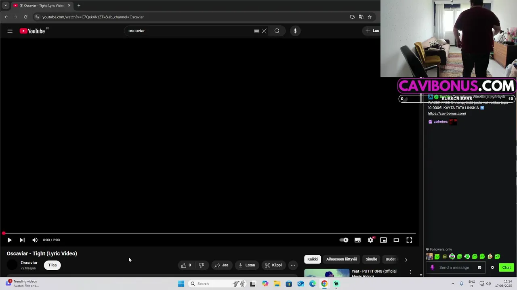Open a new browser tab
Screen dimensions: 517x290
[79, 6]
